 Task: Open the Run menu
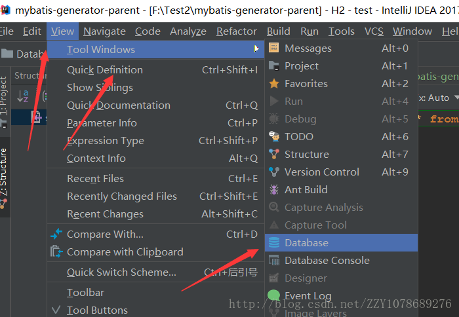309,31
